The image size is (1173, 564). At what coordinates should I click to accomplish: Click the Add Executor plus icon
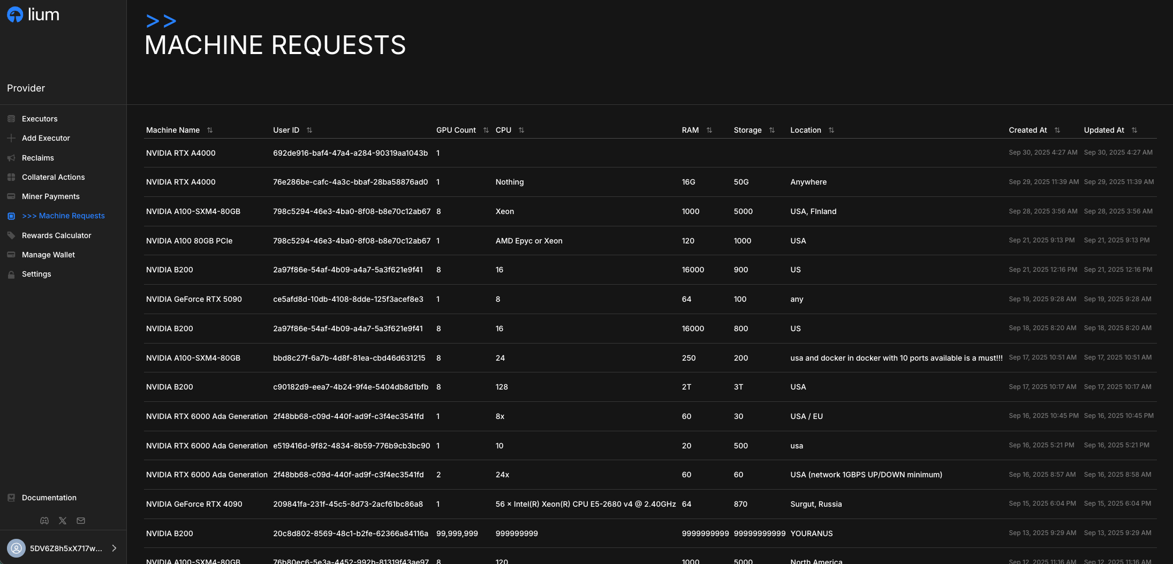click(11, 138)
